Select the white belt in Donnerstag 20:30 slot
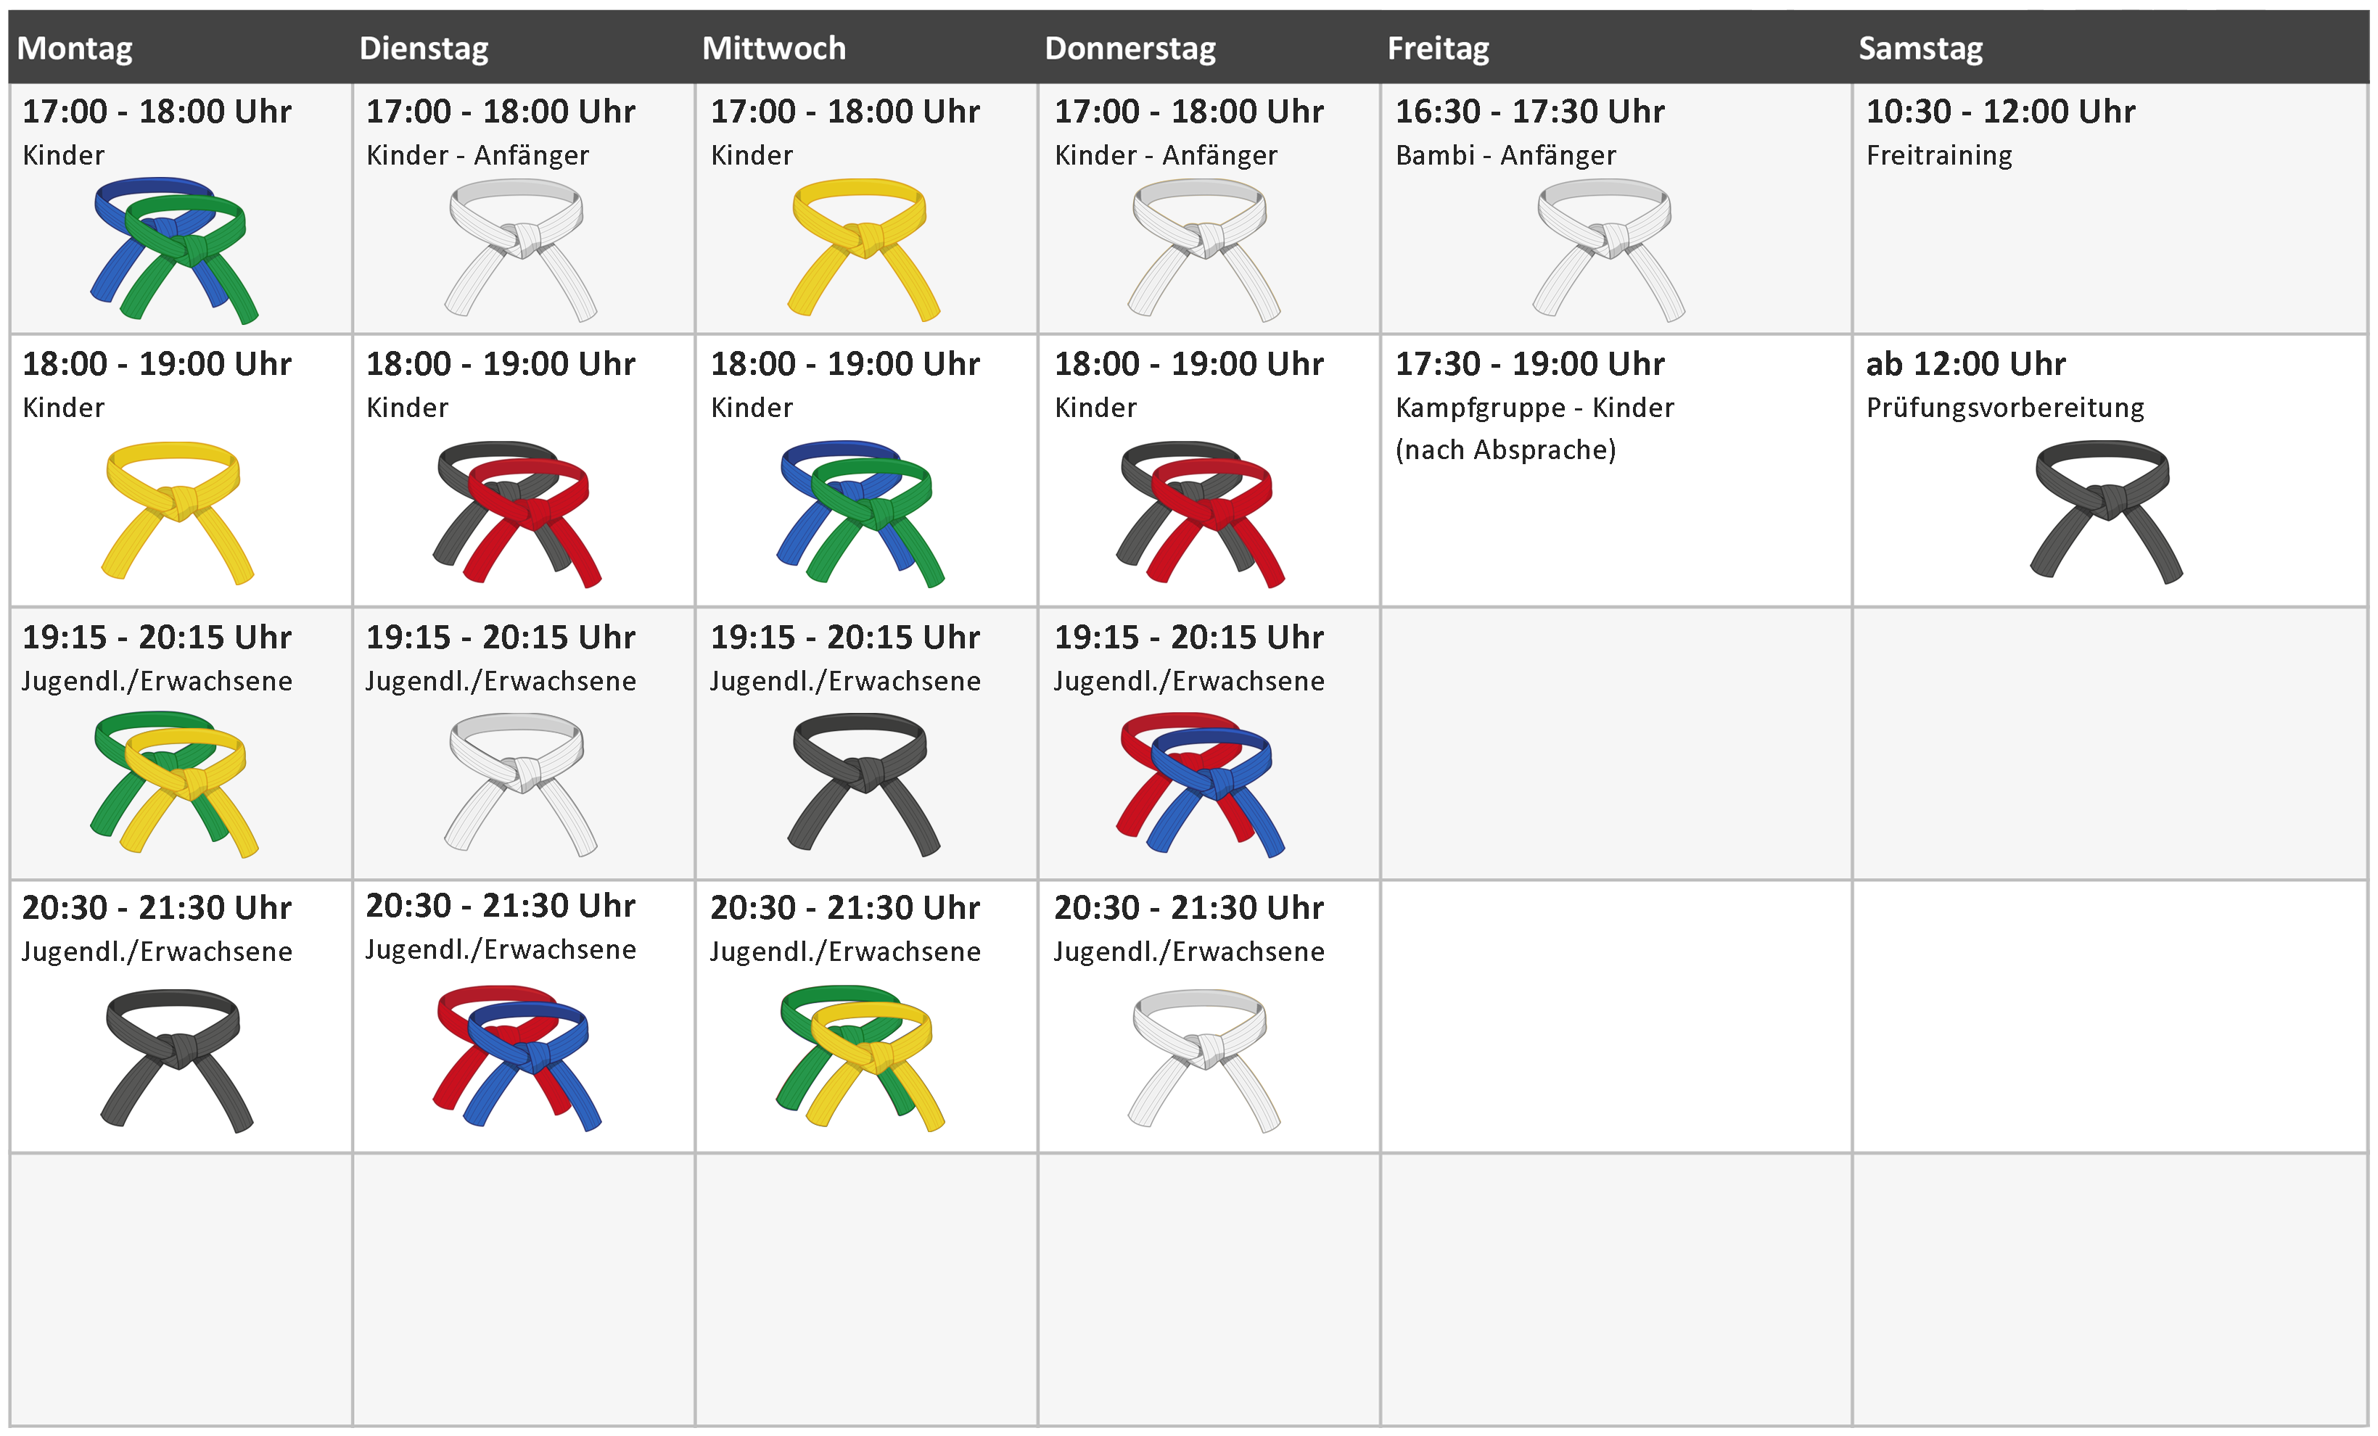This screenshot has height=1436, width=2378. click(x=1203, y=1057)
